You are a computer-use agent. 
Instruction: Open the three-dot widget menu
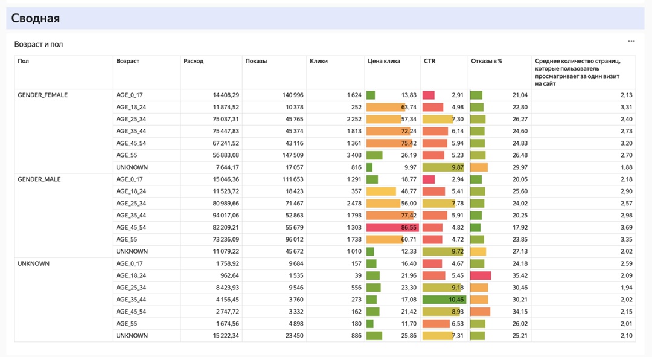pos(631,42)
